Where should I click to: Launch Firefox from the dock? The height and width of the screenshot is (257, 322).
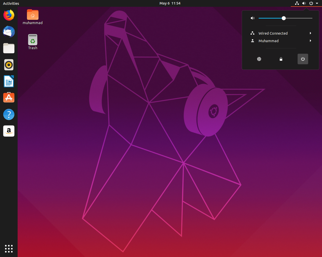click(9, 15)
